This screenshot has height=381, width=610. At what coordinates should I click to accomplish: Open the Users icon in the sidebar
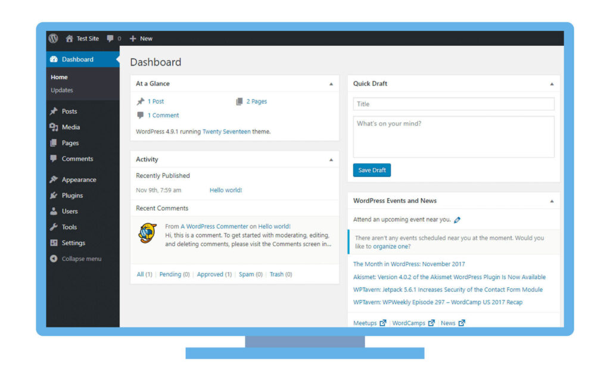click(54, 211)
